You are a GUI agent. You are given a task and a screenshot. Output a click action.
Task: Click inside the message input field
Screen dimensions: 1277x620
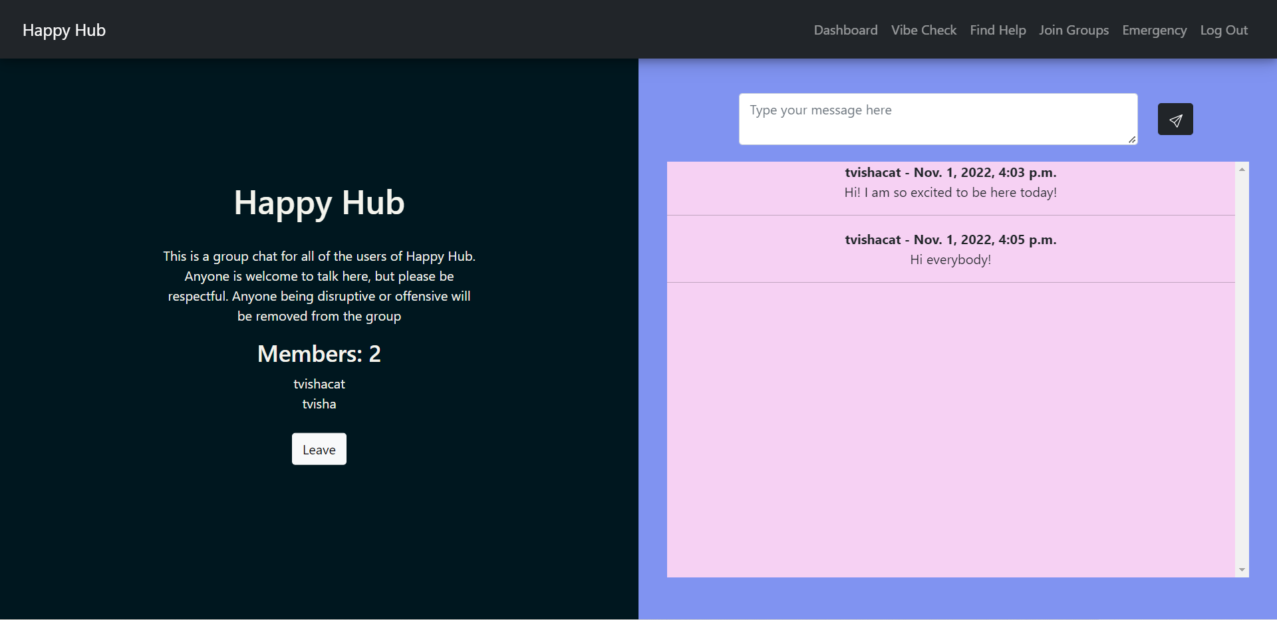tap(938, 118)
